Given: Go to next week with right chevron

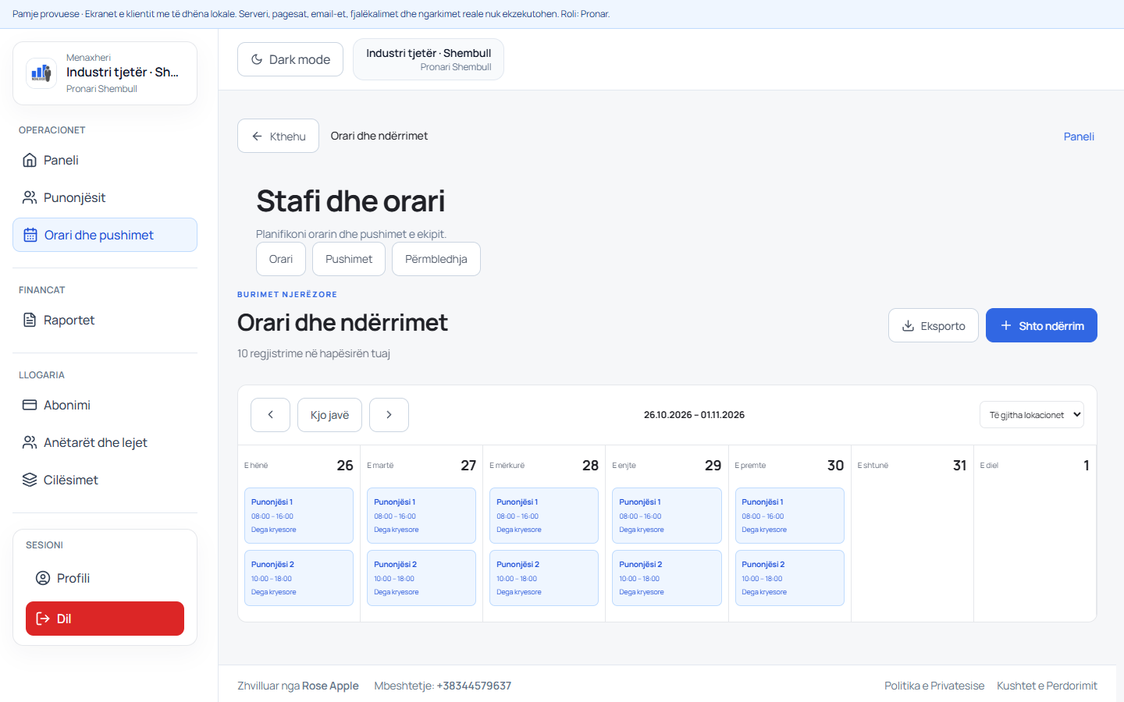Looking at the screenshot, I should [389, 415].
